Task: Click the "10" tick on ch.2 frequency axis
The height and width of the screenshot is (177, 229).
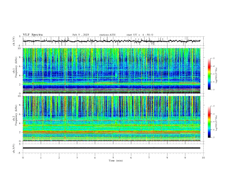Action: [20, 96]
